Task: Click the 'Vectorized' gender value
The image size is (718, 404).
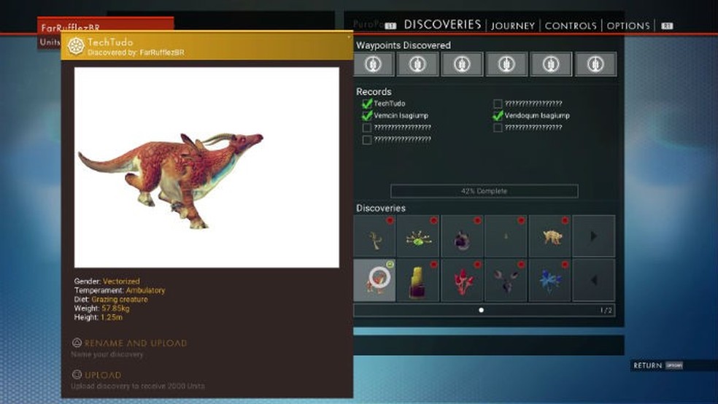Action: (121, 281)
